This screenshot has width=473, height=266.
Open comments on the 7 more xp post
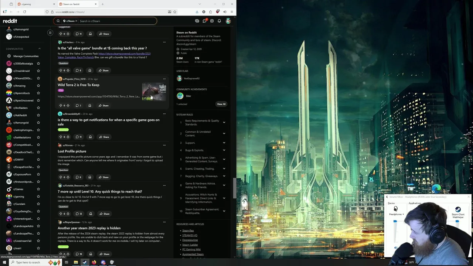click(x=79, y=214)
